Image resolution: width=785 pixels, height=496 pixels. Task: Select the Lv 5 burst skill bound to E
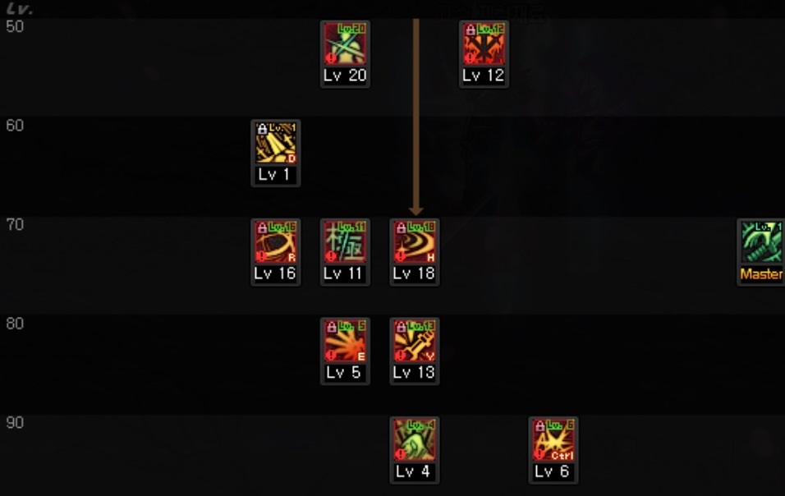(345, 341)
